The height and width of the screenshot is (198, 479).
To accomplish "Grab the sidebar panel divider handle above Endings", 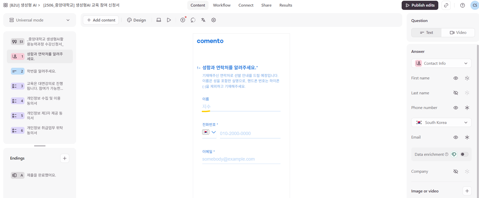I will coord(40,146).
